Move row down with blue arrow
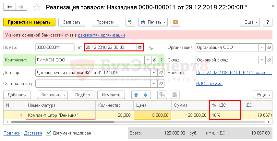The height and width of the screenshot is (141, 277). tap(145, 95)
